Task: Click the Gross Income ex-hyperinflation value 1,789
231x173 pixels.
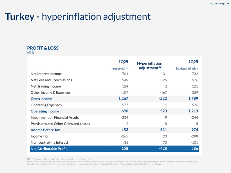Action: (x=193, y=98)
